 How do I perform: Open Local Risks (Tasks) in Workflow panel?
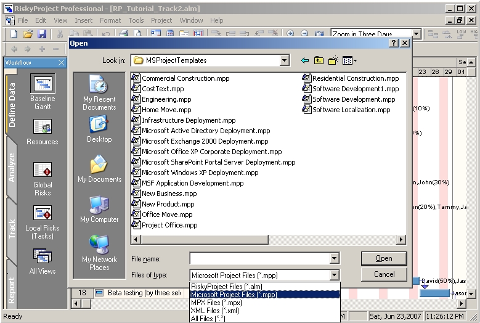[x=43, y=223]
